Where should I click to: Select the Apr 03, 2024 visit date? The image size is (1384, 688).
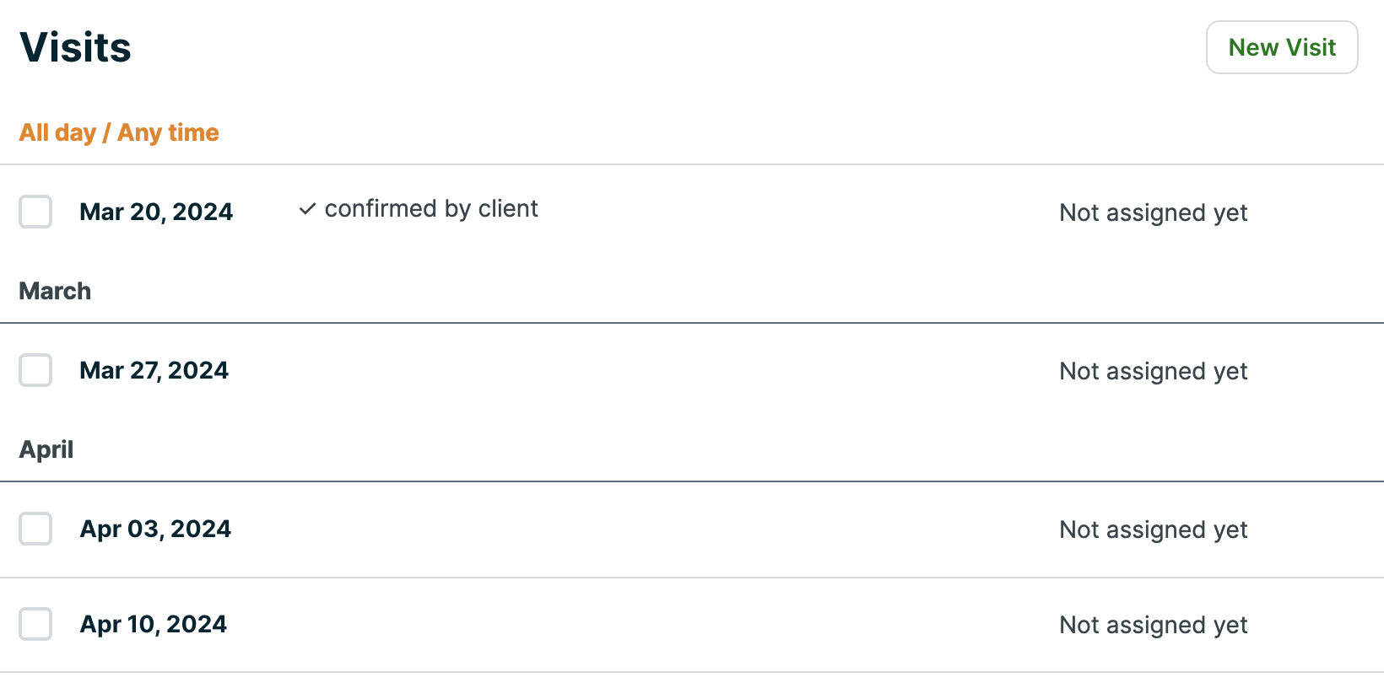click(155, 529)
